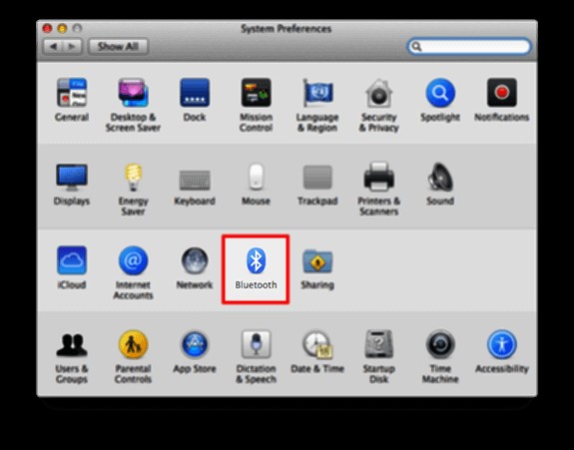Minimize window with the yellow button
The width and height of the screenshot is (574, 450).
click(x=62, y=28)
